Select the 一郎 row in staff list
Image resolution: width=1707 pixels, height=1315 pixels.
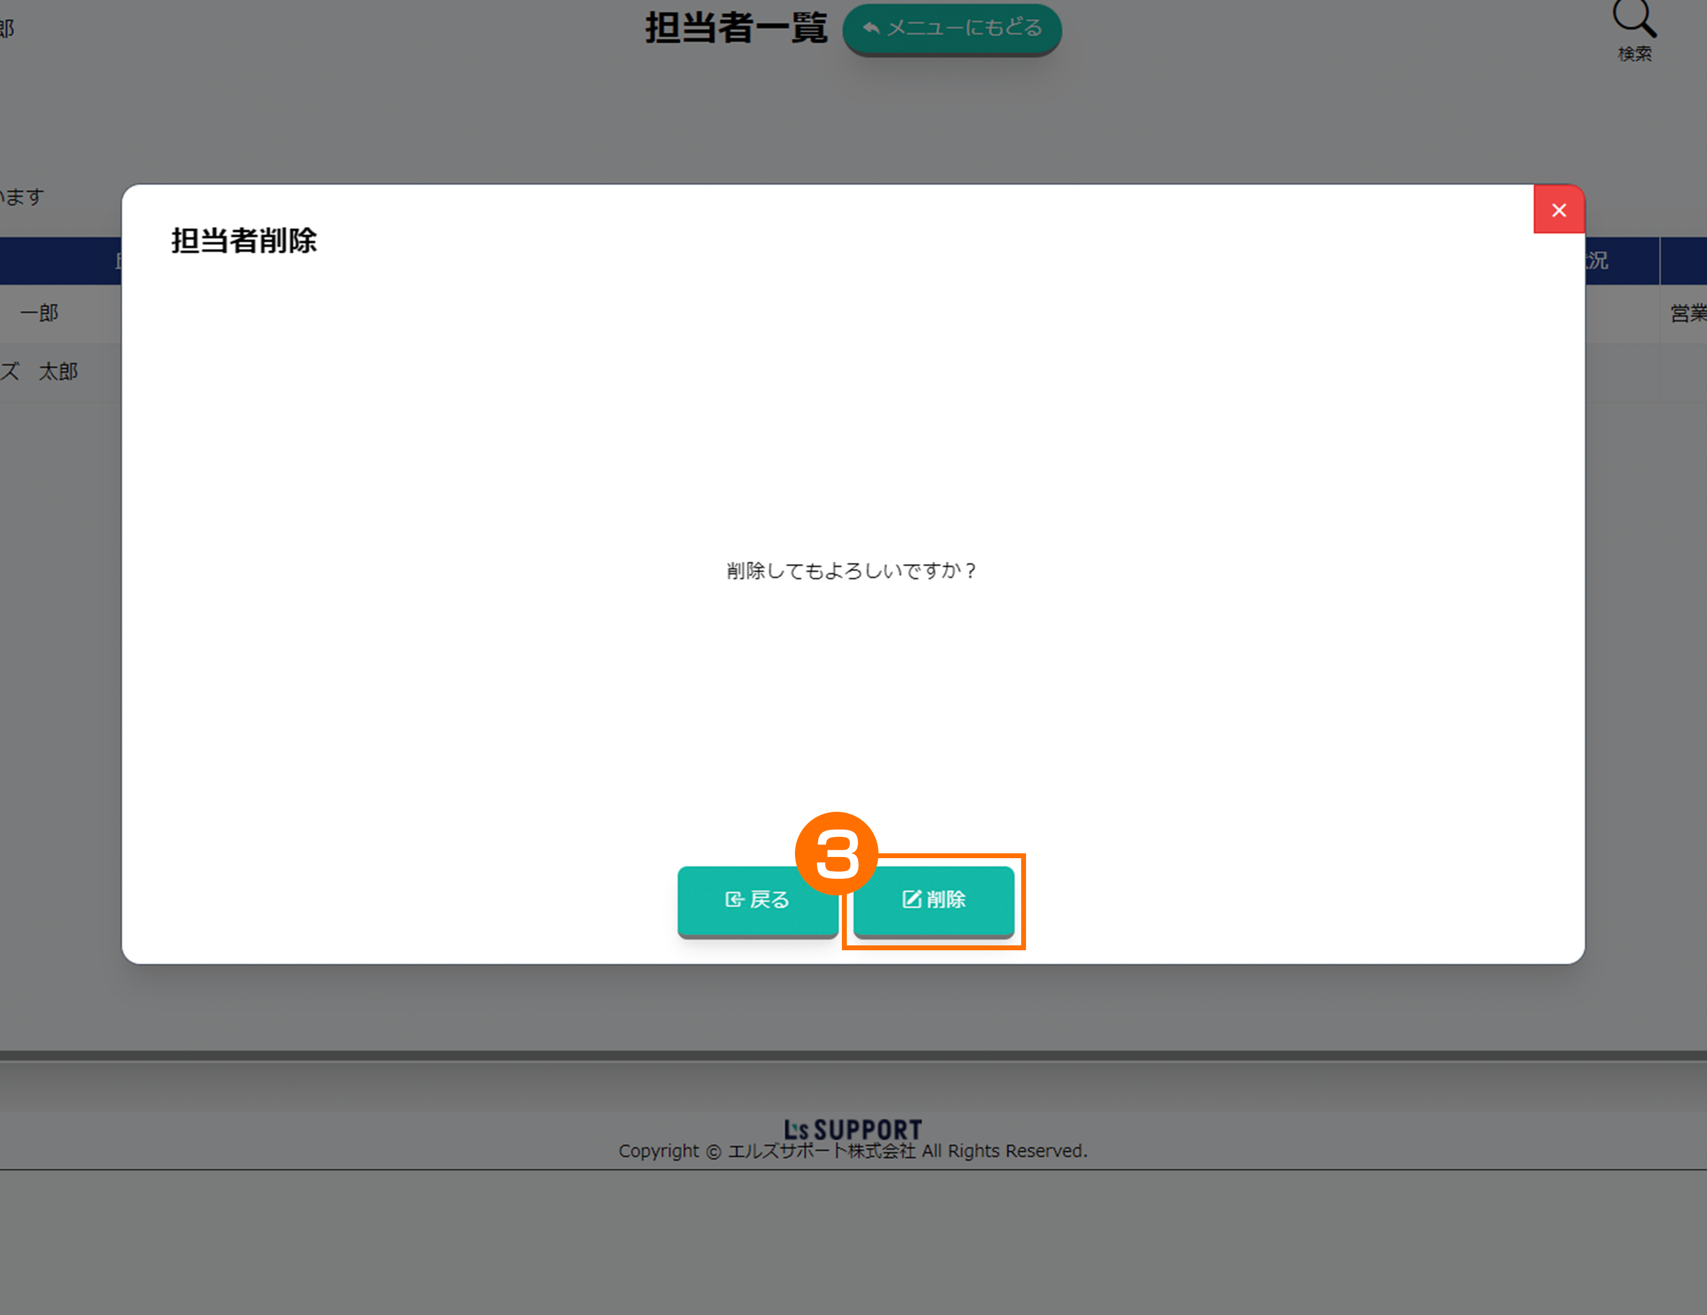coord(39,314)
